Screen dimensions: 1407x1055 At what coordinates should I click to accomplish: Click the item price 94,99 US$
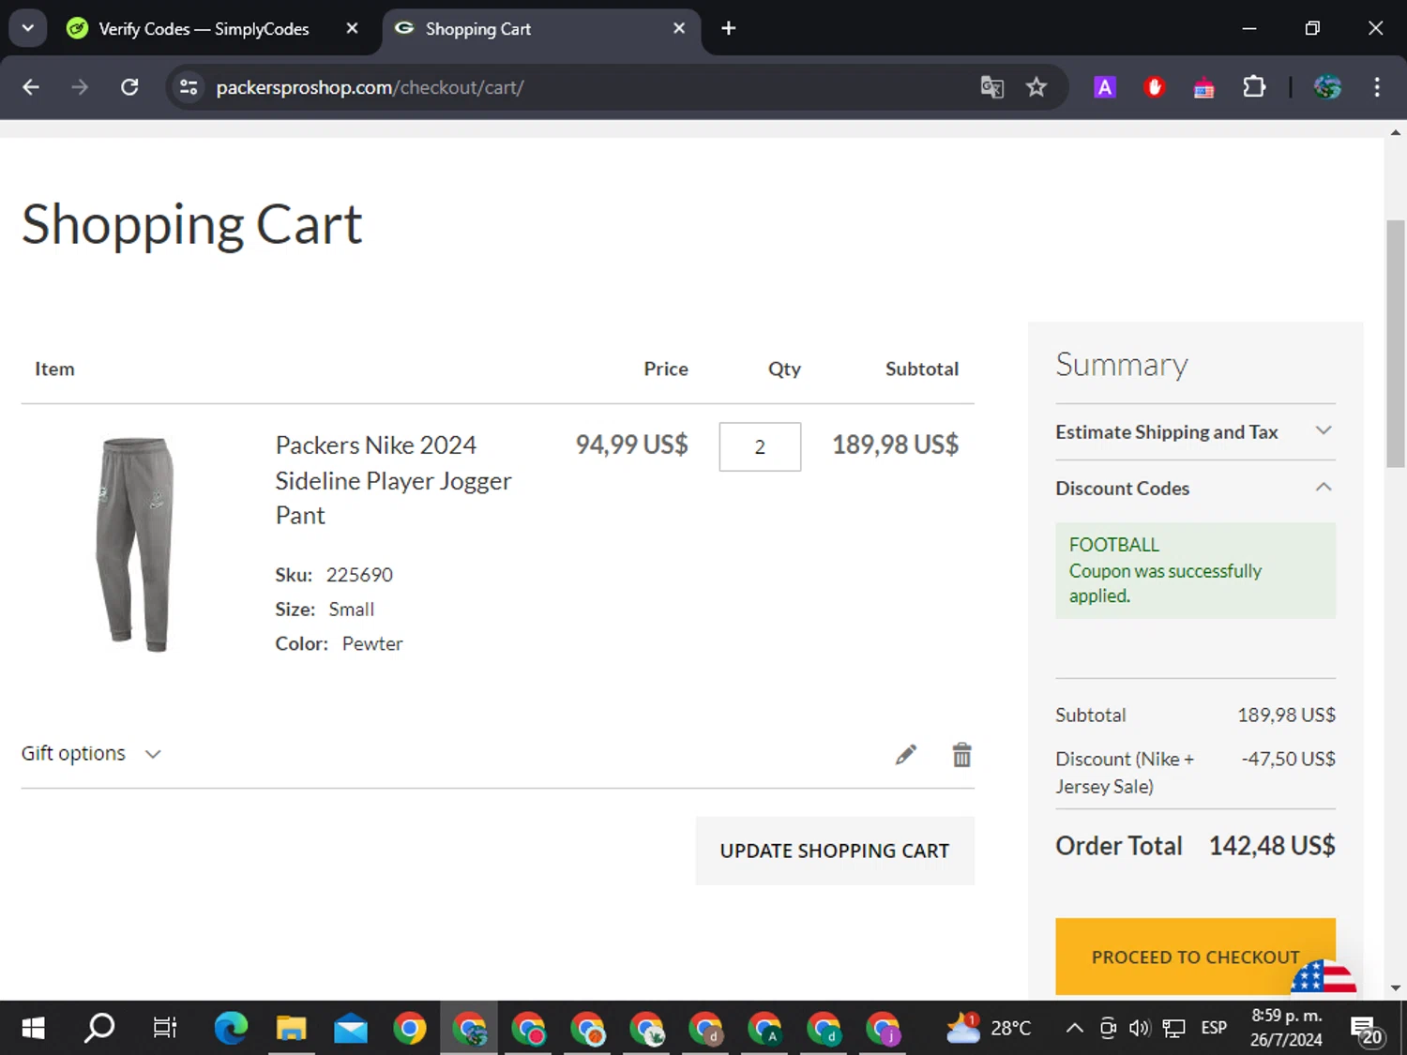631,445
